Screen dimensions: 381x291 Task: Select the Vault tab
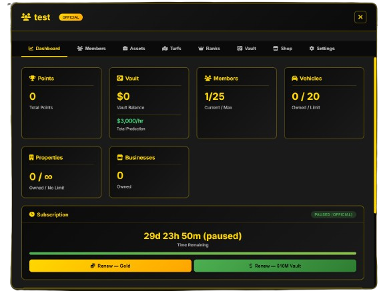click(246, 48)
